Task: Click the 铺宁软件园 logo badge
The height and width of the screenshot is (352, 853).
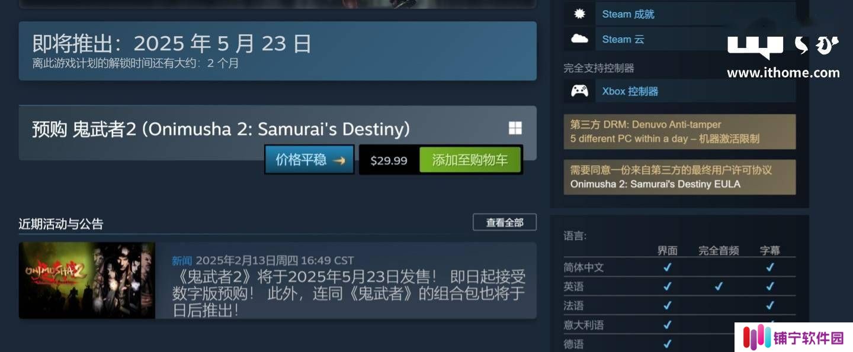Action: 793,337
